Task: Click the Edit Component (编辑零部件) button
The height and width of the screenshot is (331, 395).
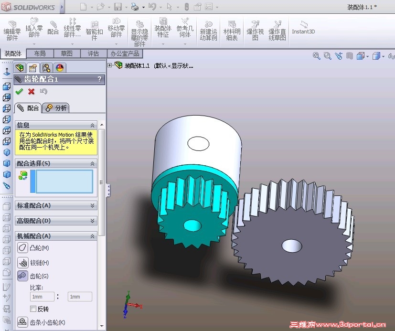Action: [12, 31]
